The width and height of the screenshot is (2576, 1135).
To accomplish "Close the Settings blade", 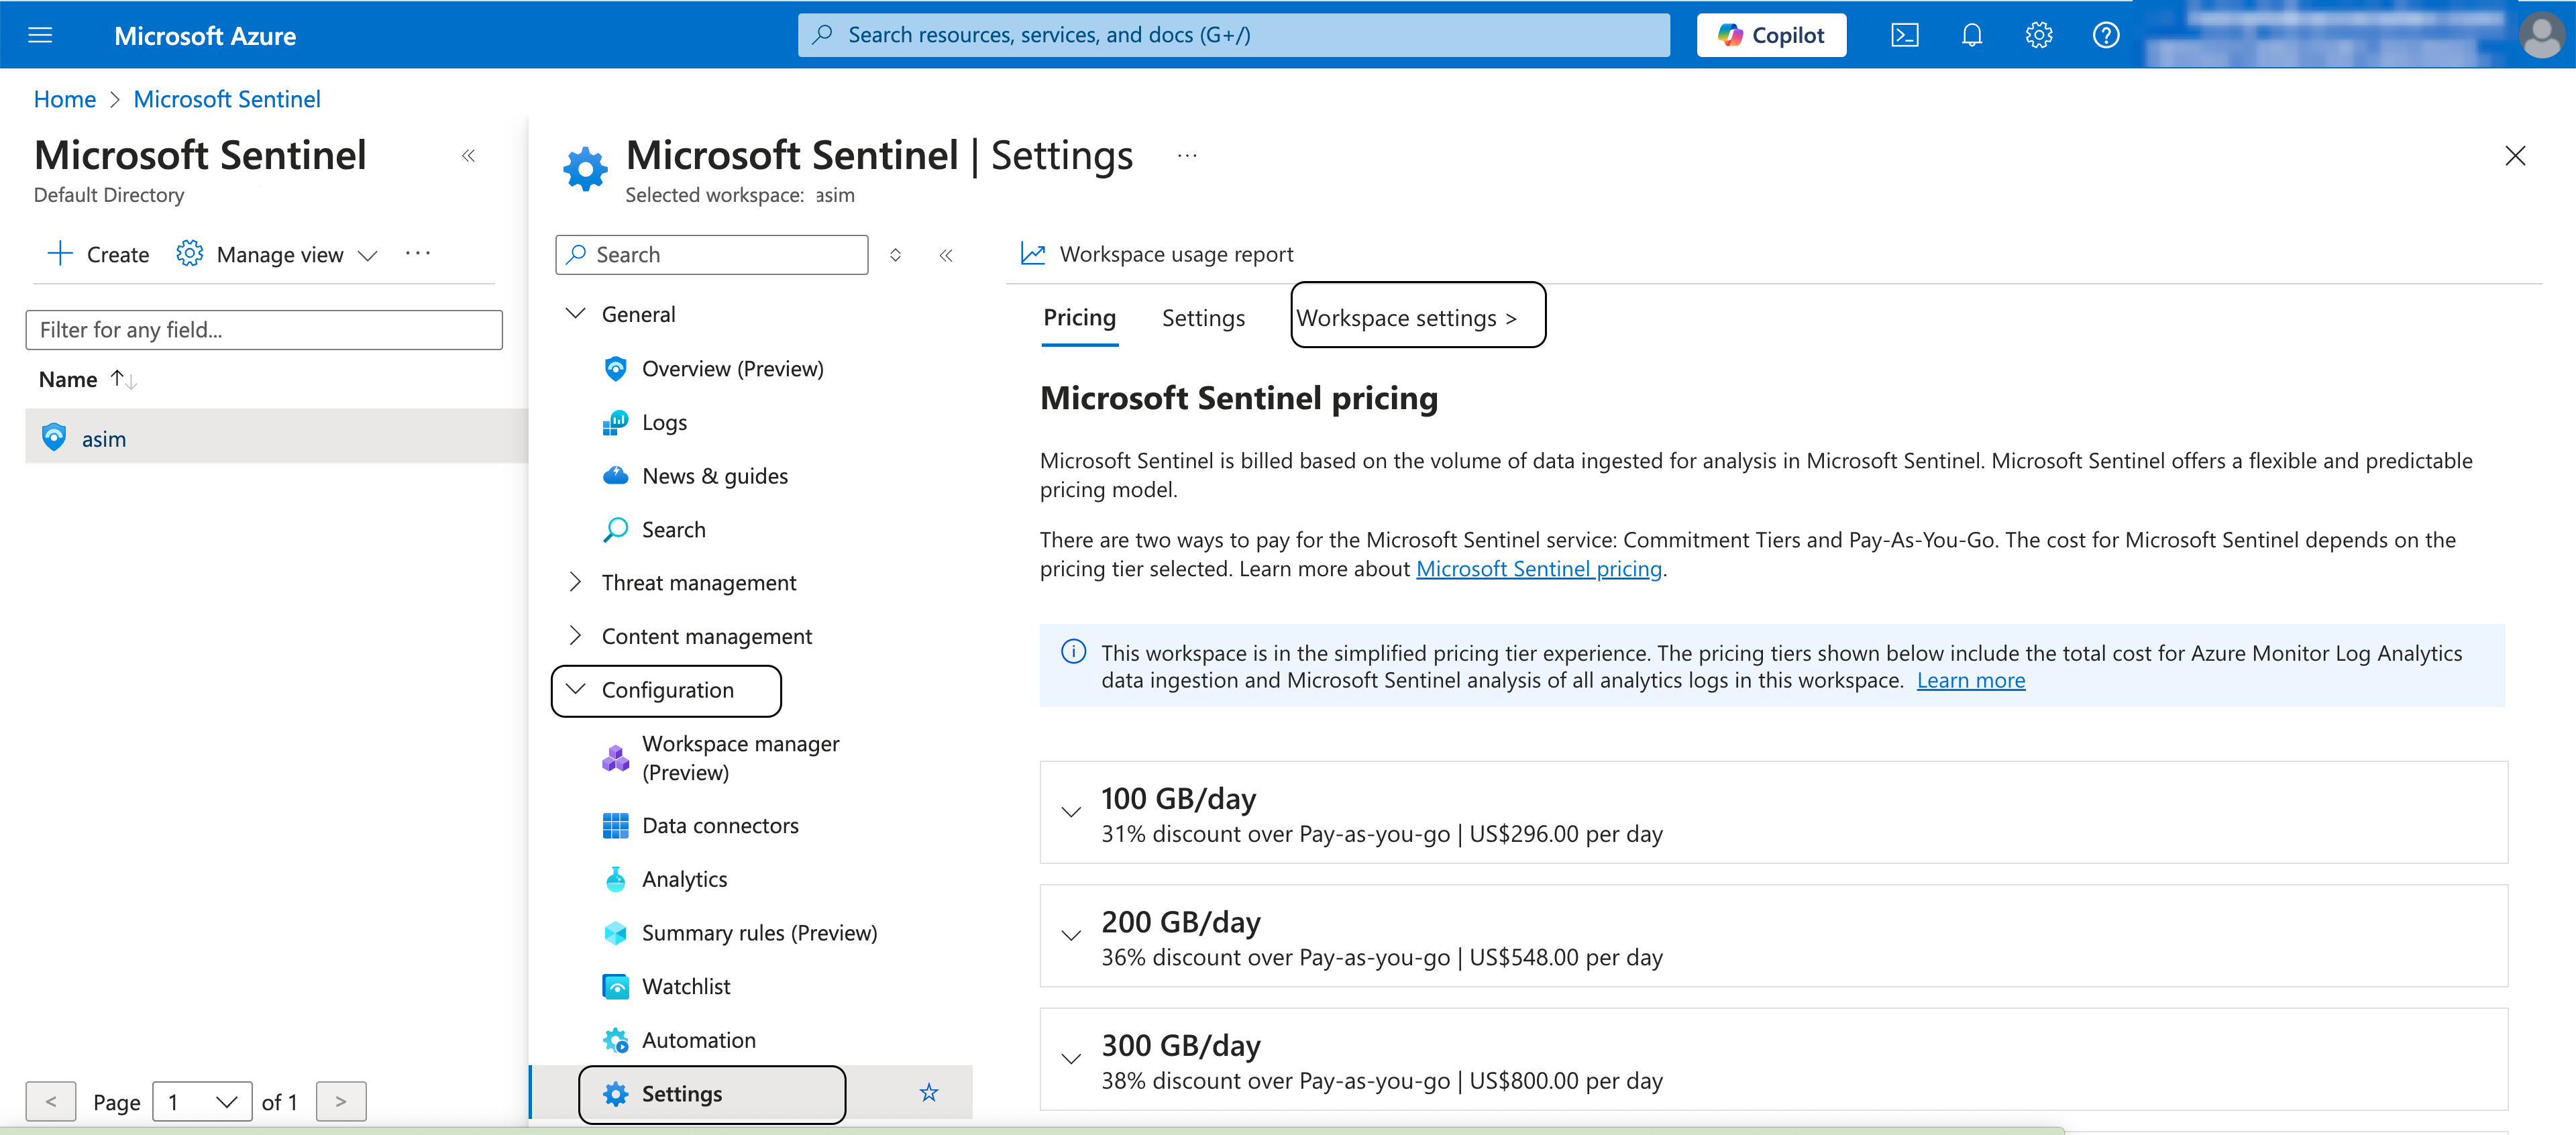I will [2514, 156].
